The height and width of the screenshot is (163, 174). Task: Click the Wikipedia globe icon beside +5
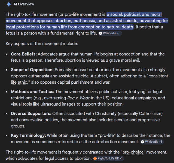pyautogui.click(x=143, y=142)
